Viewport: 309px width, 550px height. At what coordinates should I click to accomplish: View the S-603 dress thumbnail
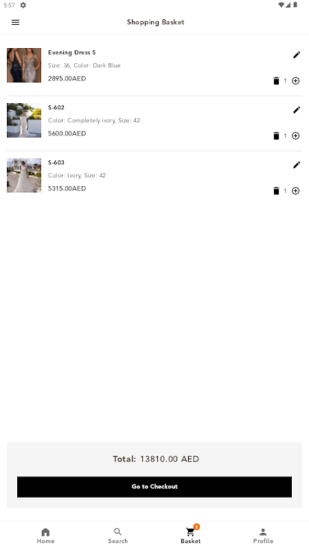click(x=24, y=175)
